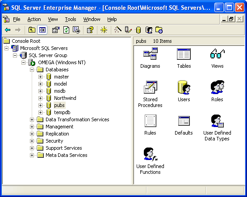
Task: Open the Help menu
Action: [112, 19]
